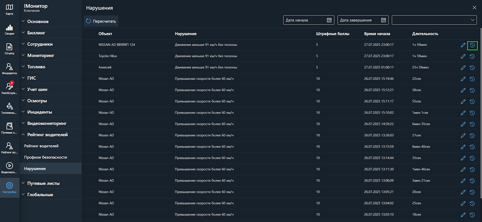Image resolution: width=482 pixels, height=222 pixels.
Task: Select Профили безопасности menu item
Action: point(45,157)
